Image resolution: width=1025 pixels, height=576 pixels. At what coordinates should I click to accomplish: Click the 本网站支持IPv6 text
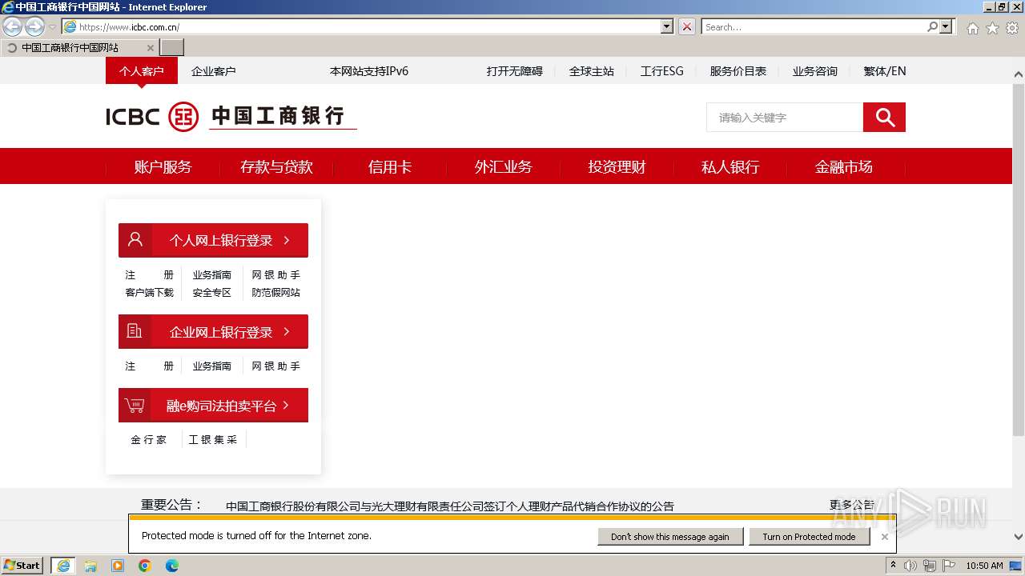click(369, 71)
